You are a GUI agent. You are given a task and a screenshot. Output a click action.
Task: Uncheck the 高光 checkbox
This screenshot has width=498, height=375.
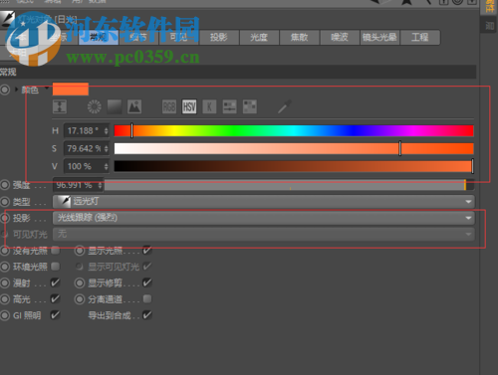click(x=55, y=298)
